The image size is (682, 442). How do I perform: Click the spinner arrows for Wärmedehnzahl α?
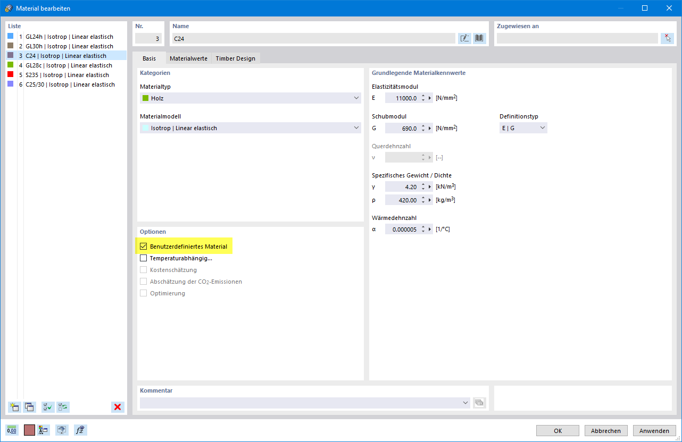pyautogui.click(x=423, y=229)
